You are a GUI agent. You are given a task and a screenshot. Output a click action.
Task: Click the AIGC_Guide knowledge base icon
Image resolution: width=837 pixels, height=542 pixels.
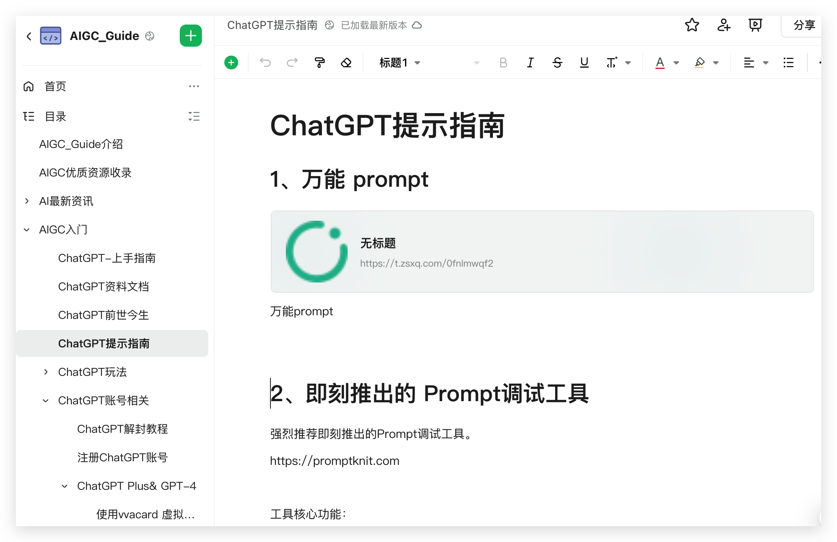pos(51,36)
